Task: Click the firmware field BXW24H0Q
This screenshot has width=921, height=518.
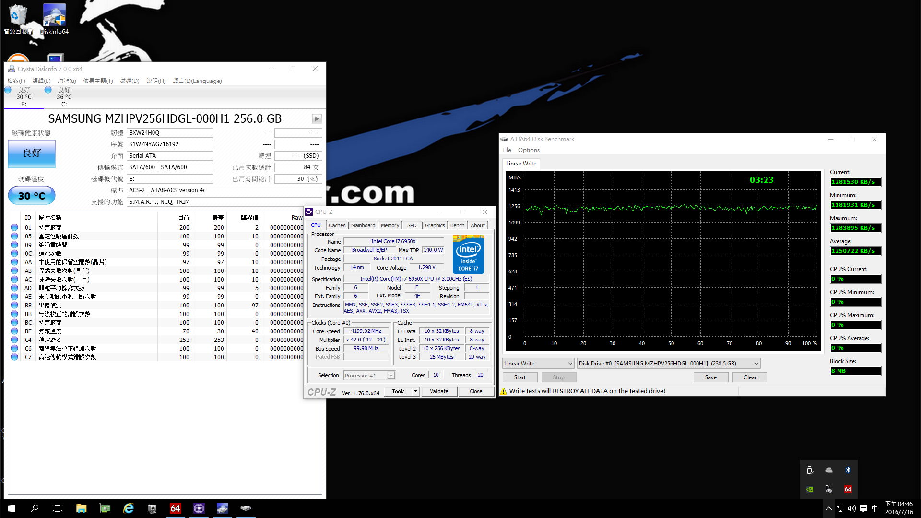Action: click(170, 133)
